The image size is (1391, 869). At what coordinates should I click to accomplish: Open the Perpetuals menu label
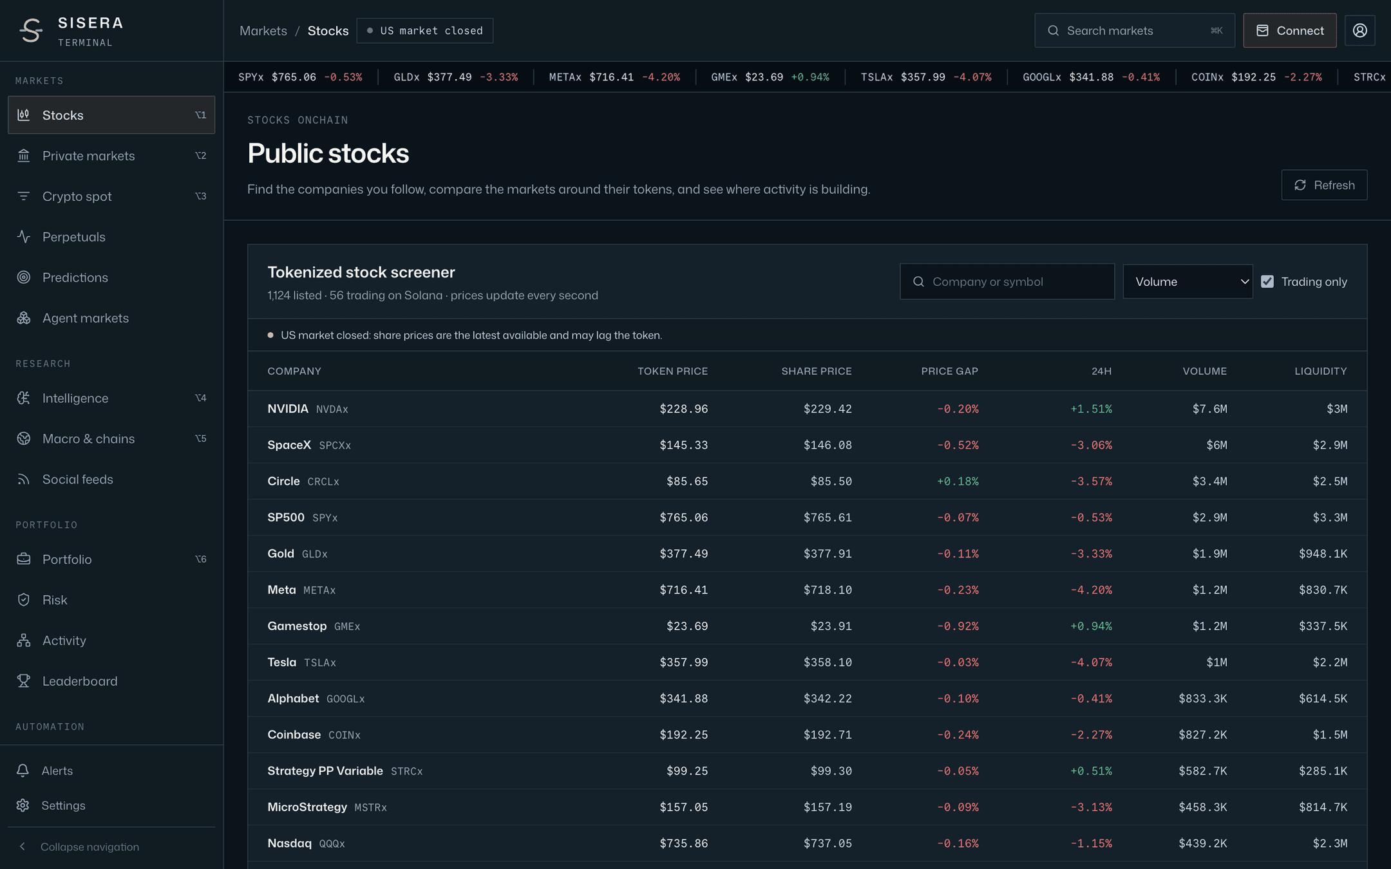coord(74,237)
